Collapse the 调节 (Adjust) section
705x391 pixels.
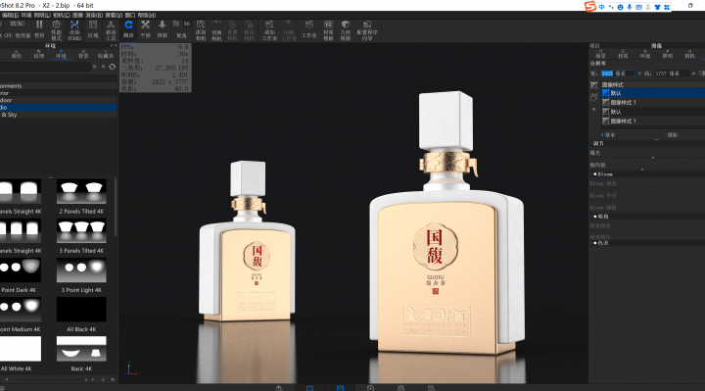591,143
